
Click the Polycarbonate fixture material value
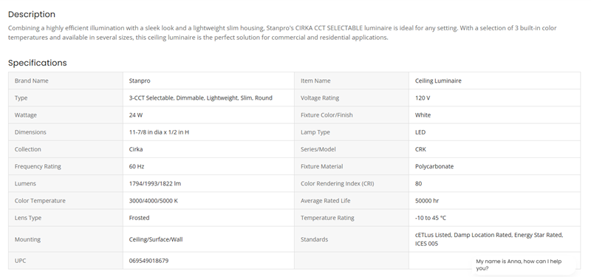(x=434, y=166)
